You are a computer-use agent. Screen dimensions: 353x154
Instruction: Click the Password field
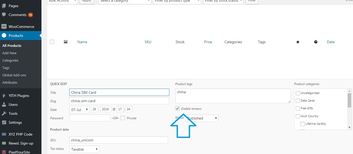click(90, 118)
